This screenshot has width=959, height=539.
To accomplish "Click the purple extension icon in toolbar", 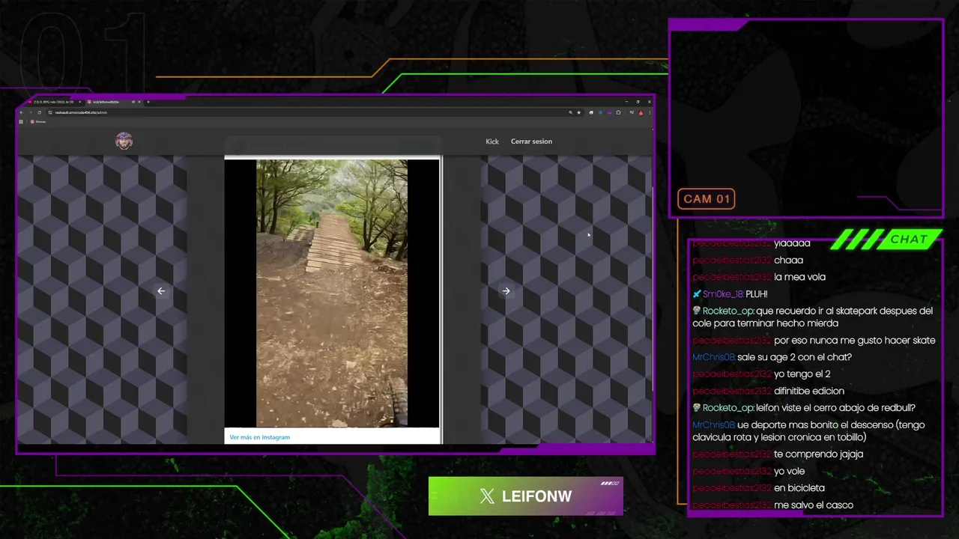I will point(609,112).
